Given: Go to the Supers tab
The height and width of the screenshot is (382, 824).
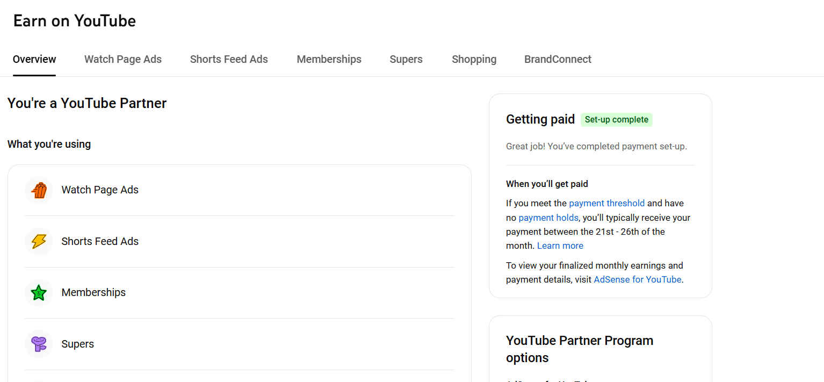Looking at the screenshot, I should (x=406, y=60).
